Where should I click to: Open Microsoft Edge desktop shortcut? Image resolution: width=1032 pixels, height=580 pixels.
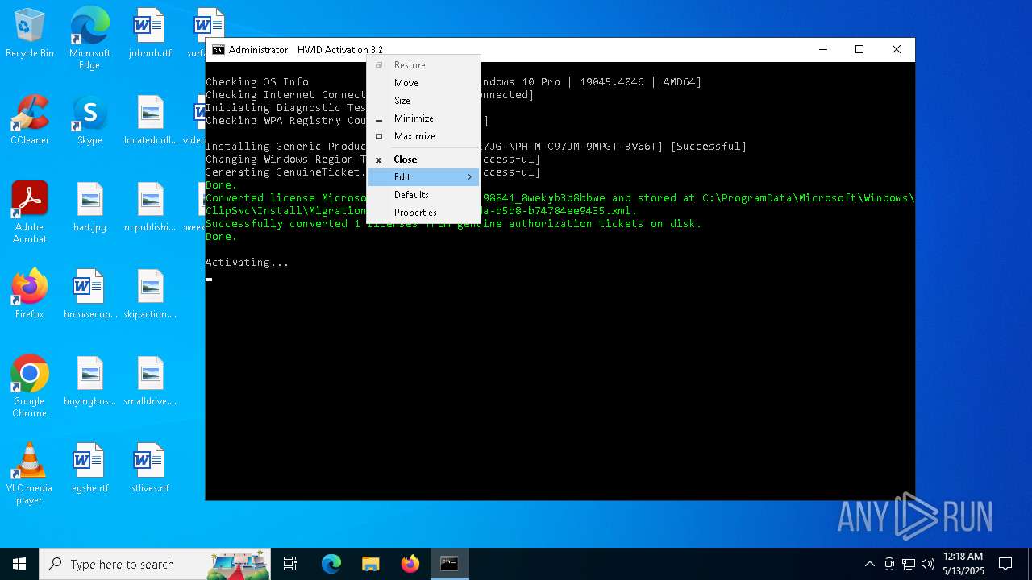click(x=89, y=39)
